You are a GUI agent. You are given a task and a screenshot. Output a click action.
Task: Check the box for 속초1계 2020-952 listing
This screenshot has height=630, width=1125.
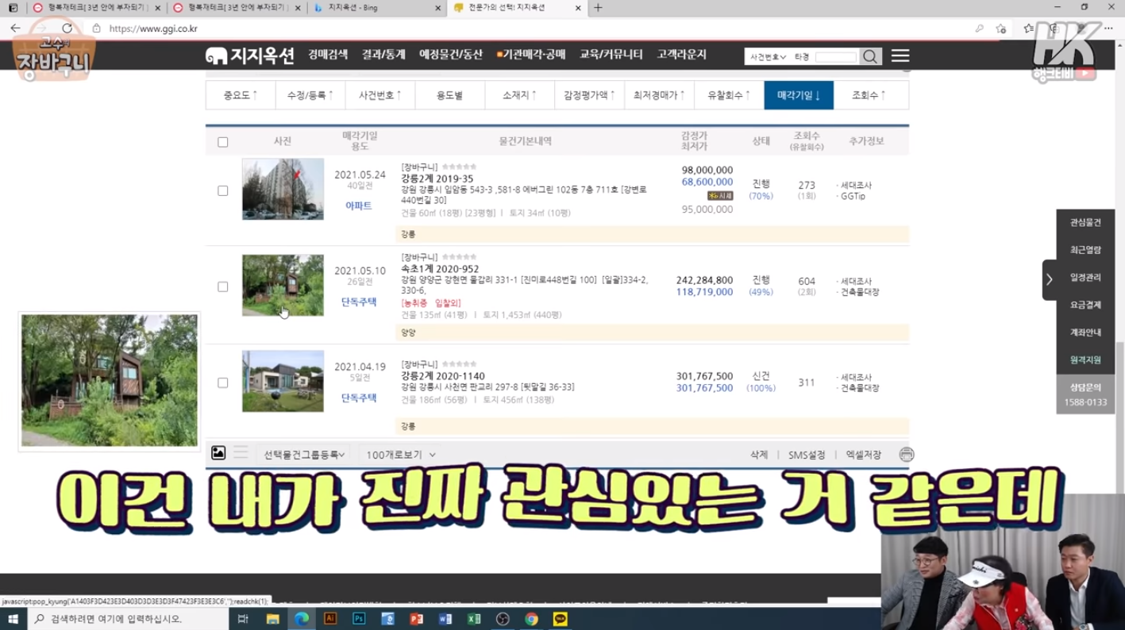coord(223,286)
